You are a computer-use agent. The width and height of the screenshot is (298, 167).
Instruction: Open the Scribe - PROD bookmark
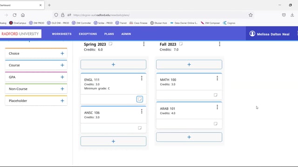click(103, 23)
